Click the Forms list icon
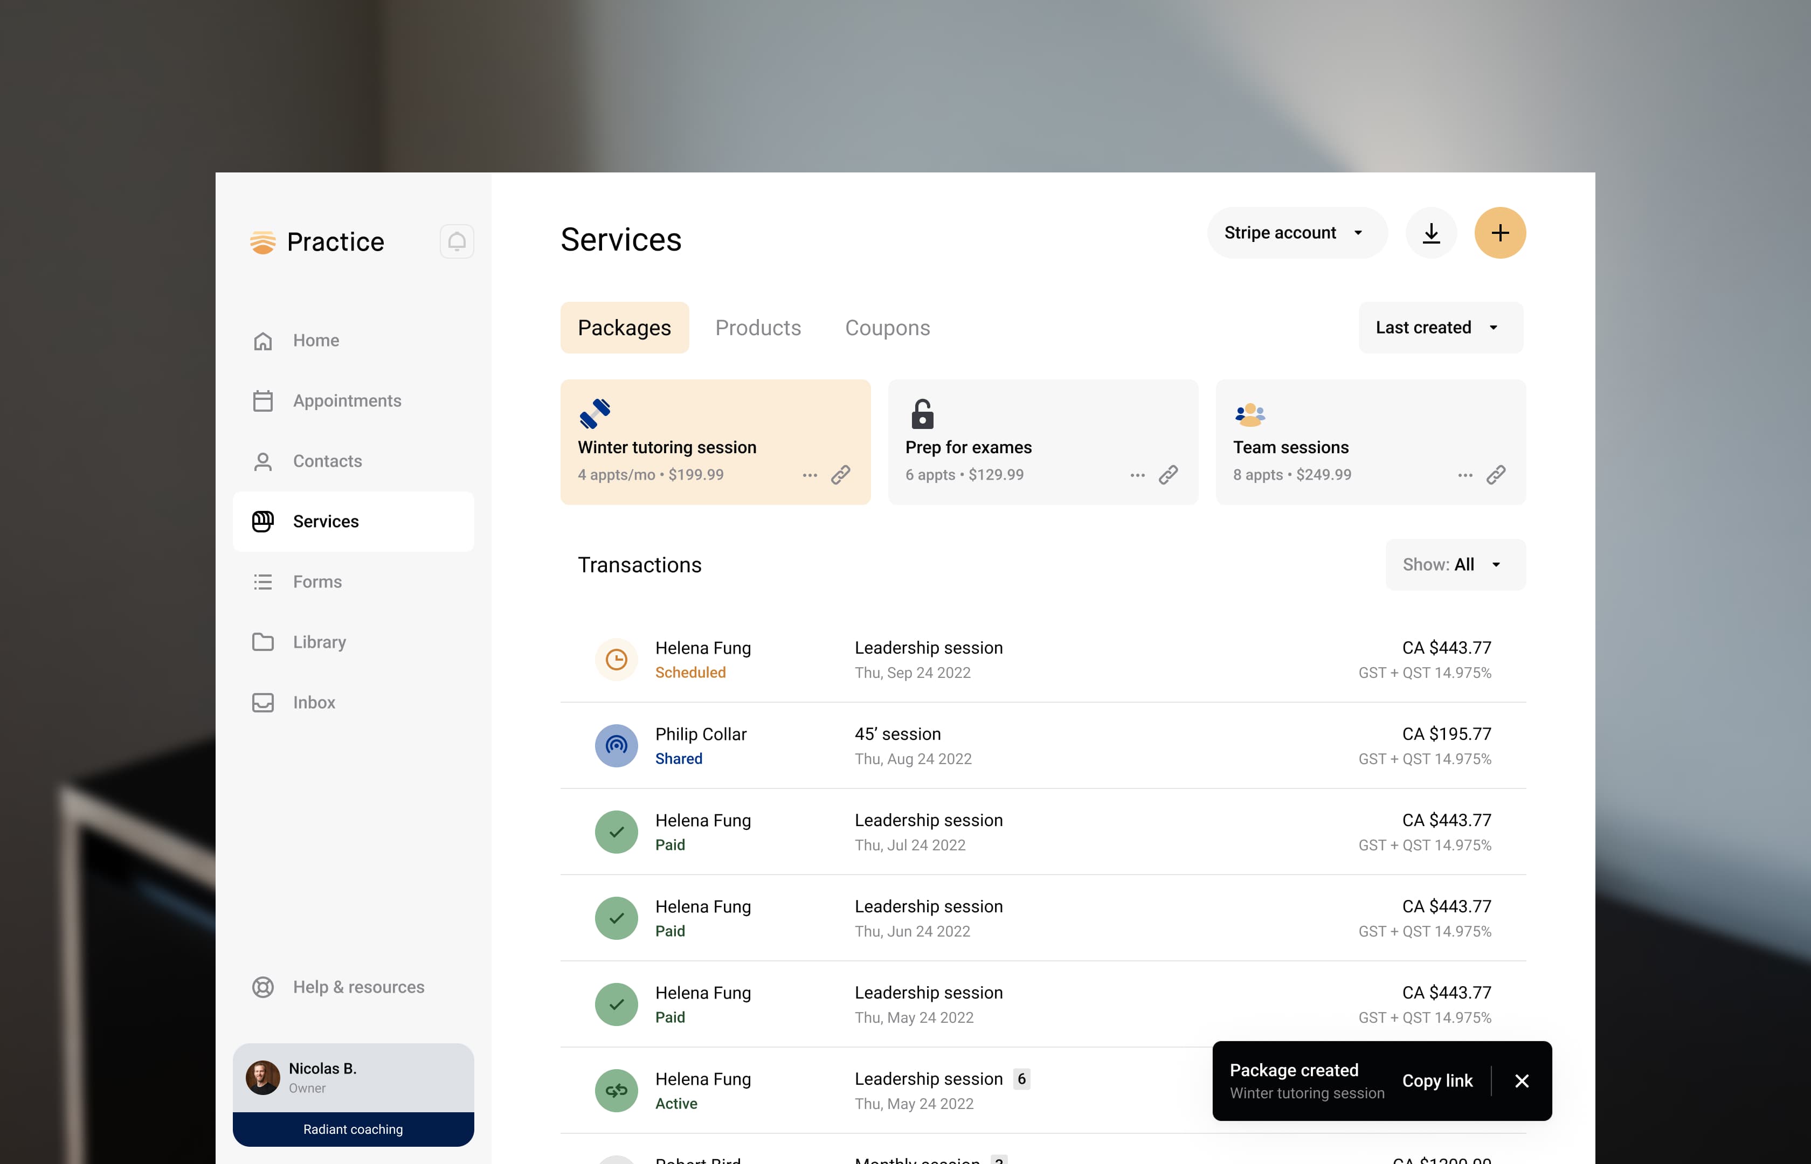 pyautogui.click(x=262, y=582)
